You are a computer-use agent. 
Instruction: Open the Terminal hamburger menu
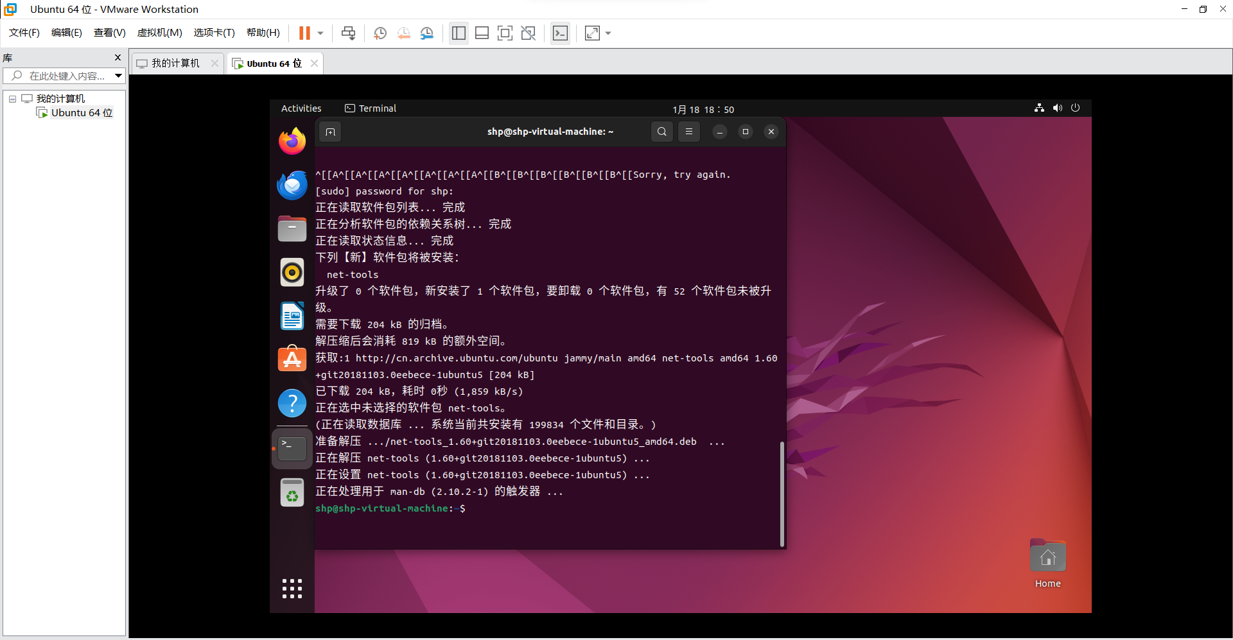tap(688, 132)
